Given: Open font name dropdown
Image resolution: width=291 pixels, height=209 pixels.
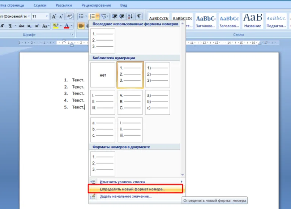Looking at the screenshot, I should [29, 16].
